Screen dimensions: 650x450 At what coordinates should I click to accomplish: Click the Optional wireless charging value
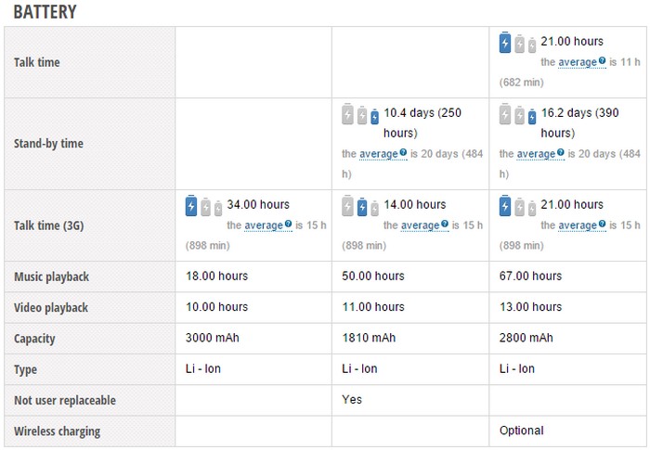point(521,431)
